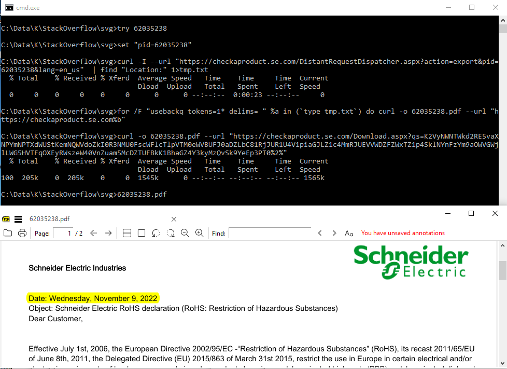Click the '1565k' current speed value
507x369 pixels.
pyautogui.click(x=314, y=177)
